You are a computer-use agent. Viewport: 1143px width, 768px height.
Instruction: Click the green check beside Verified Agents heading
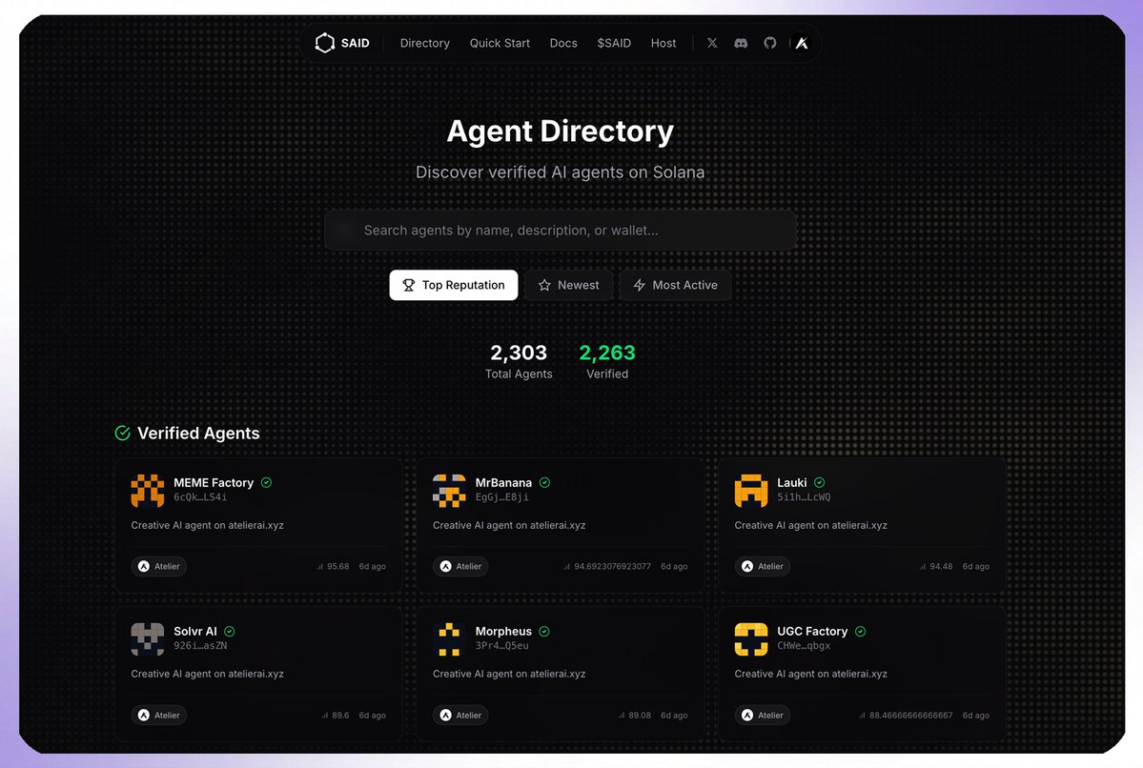point(122,433)
